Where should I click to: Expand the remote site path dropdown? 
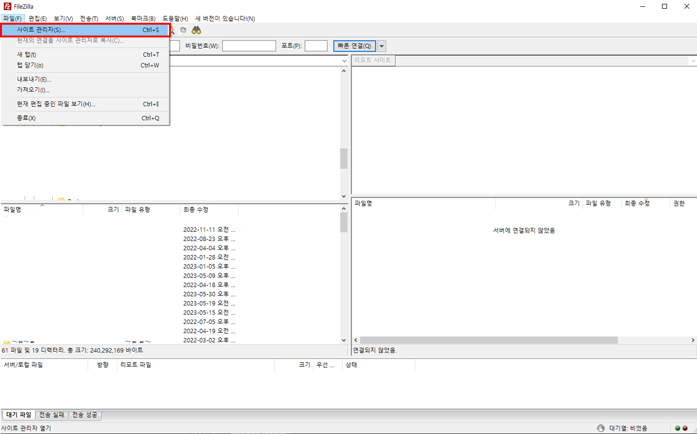693,61
